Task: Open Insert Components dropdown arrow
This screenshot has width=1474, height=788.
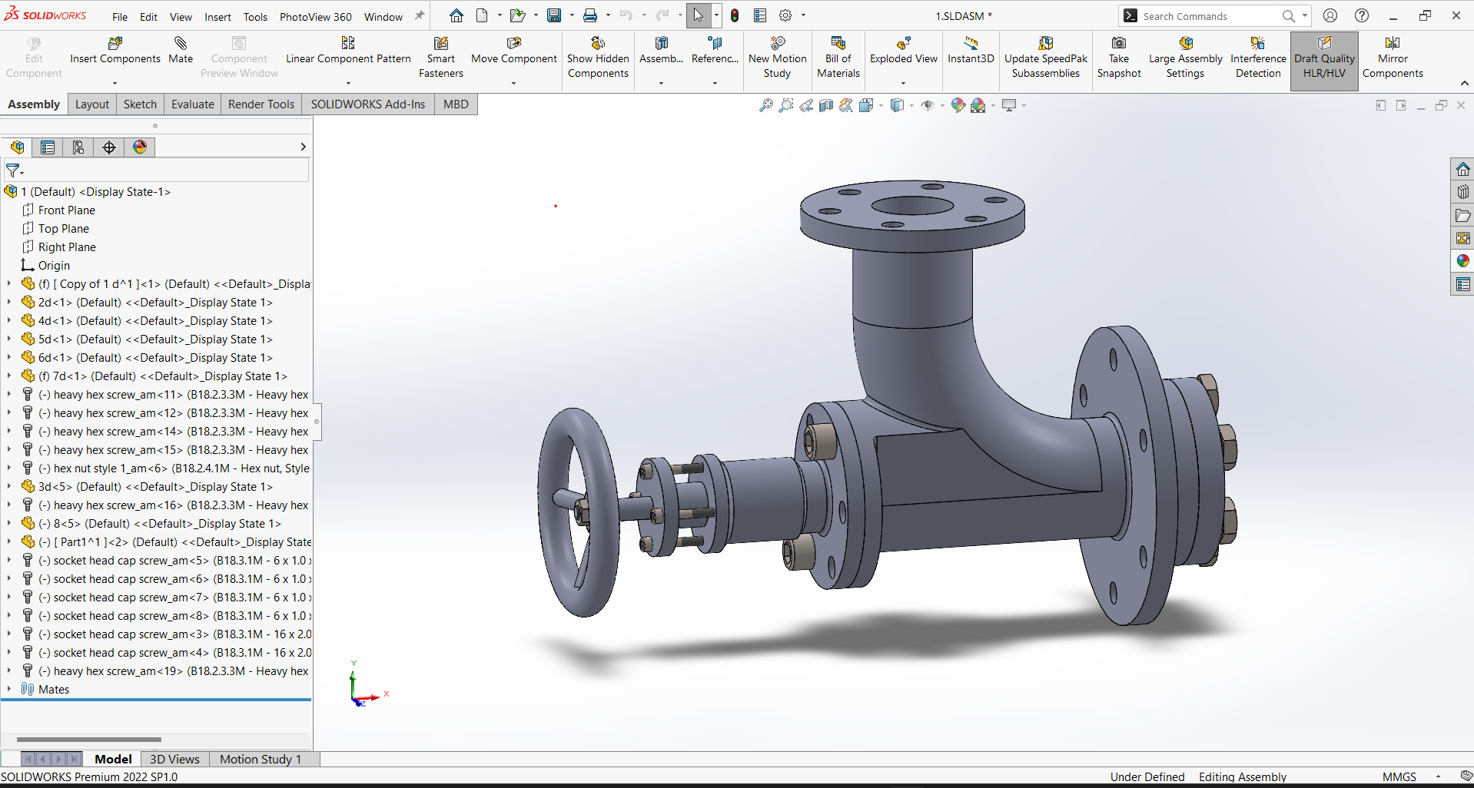Action: [115, 83]
